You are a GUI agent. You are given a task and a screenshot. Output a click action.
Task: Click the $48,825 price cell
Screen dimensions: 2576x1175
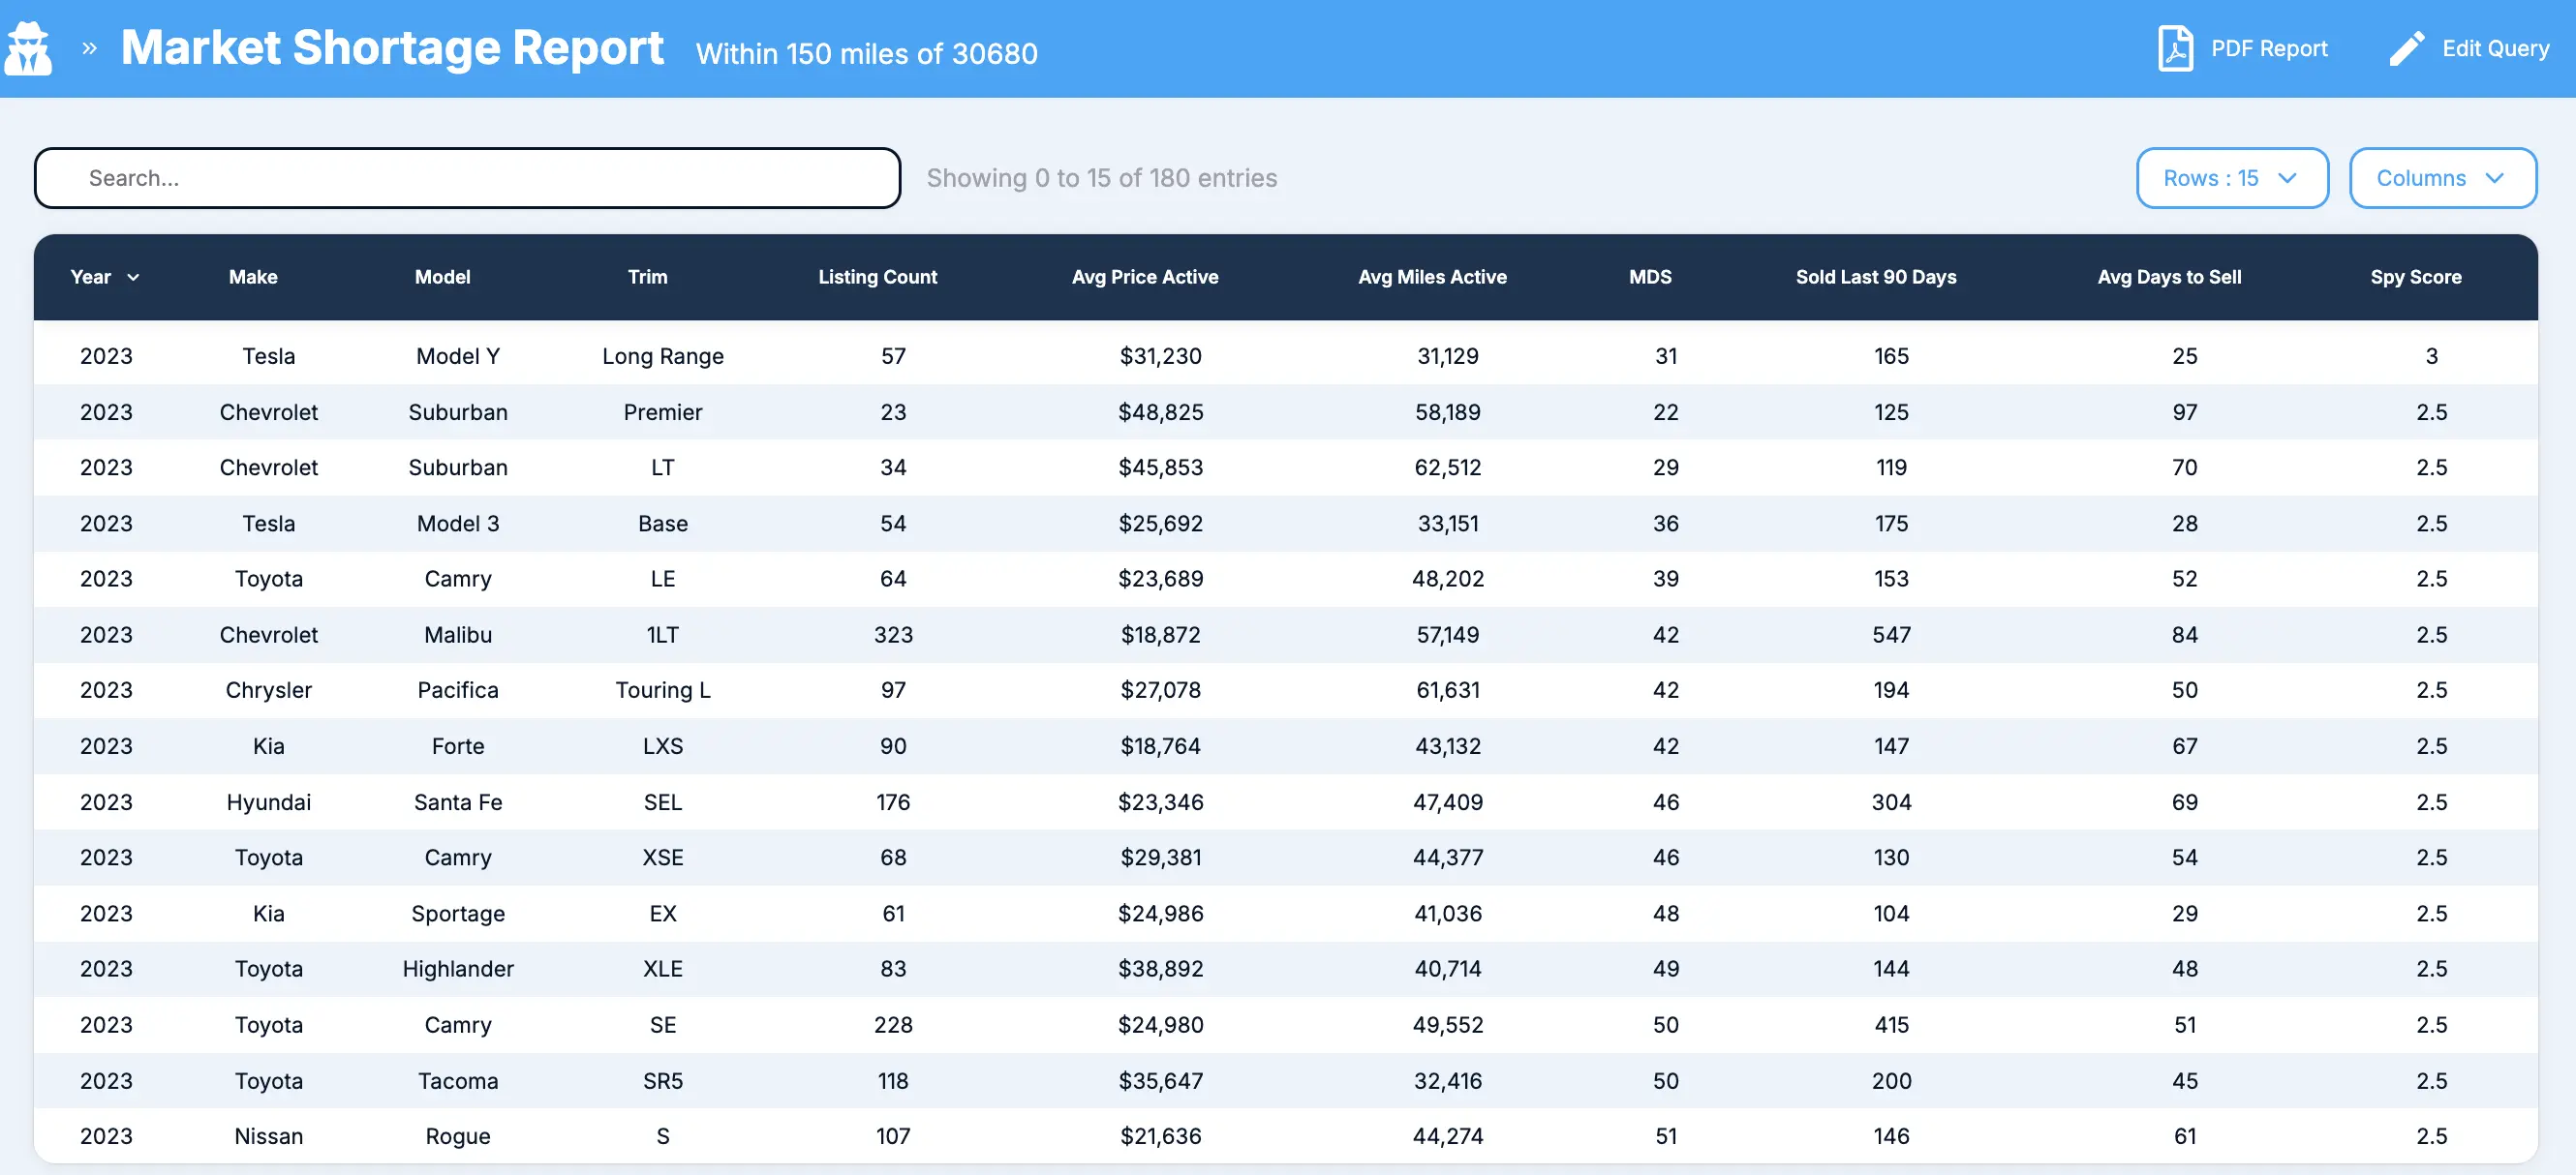click(1160, 411)
